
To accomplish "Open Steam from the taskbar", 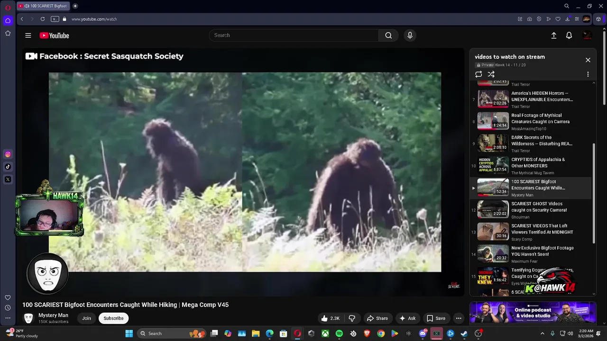I will 464,333.
